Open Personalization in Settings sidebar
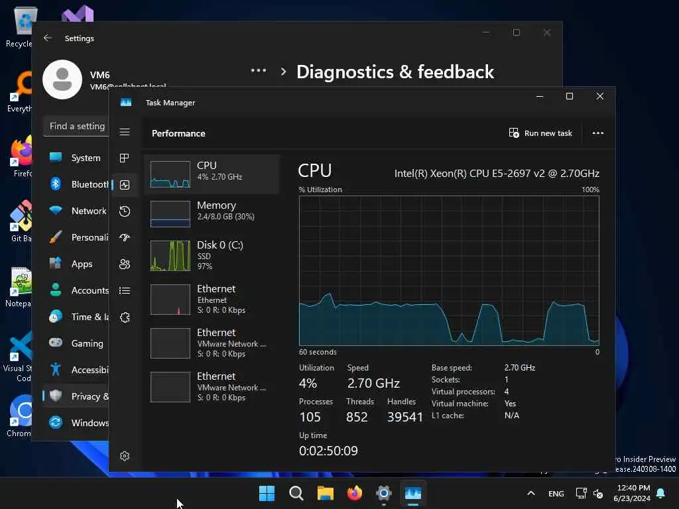This screenshot has height=509, width=679. point(76,237)
